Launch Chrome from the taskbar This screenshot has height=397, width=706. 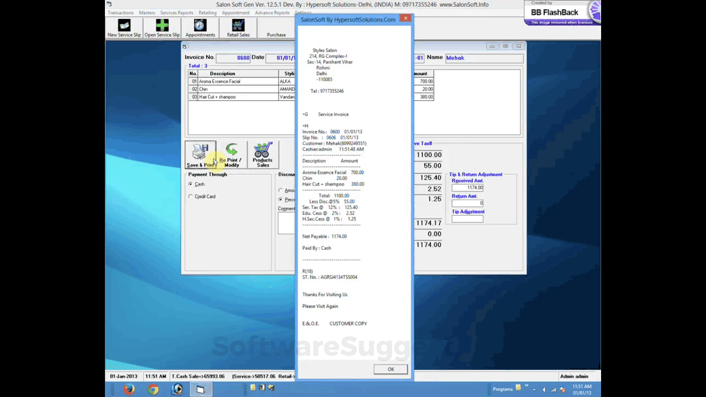[x=153, y=389]
